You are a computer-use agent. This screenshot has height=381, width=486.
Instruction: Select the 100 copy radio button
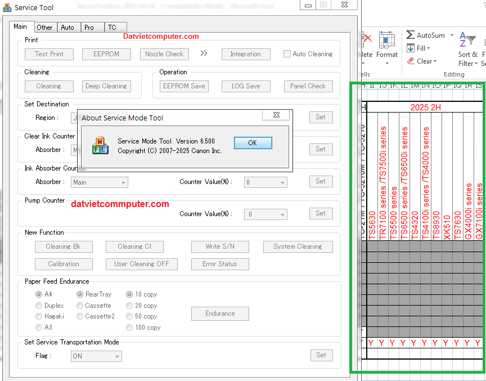coord(129,328)
